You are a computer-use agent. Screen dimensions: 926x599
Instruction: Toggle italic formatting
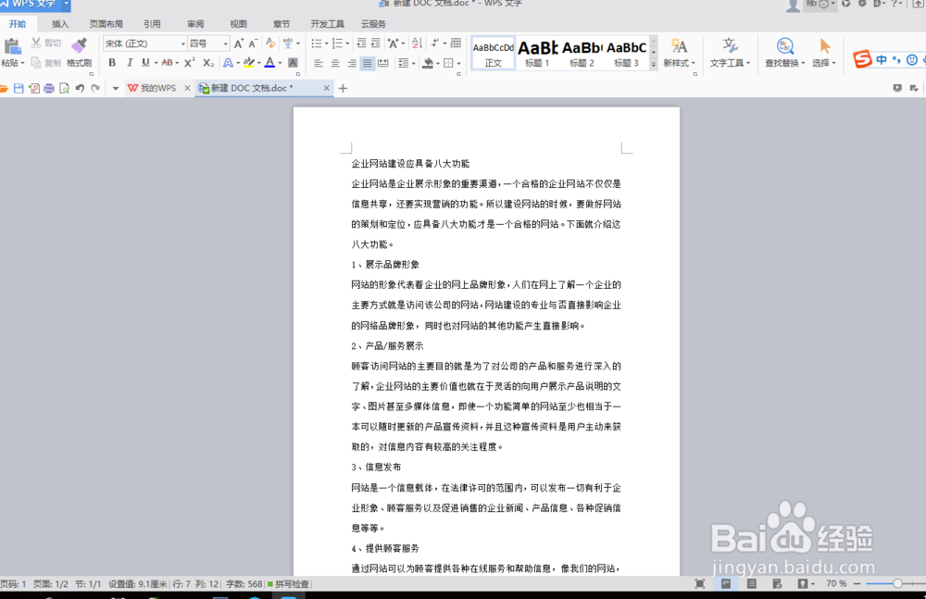pyautogui.click(x=130, y=62)
